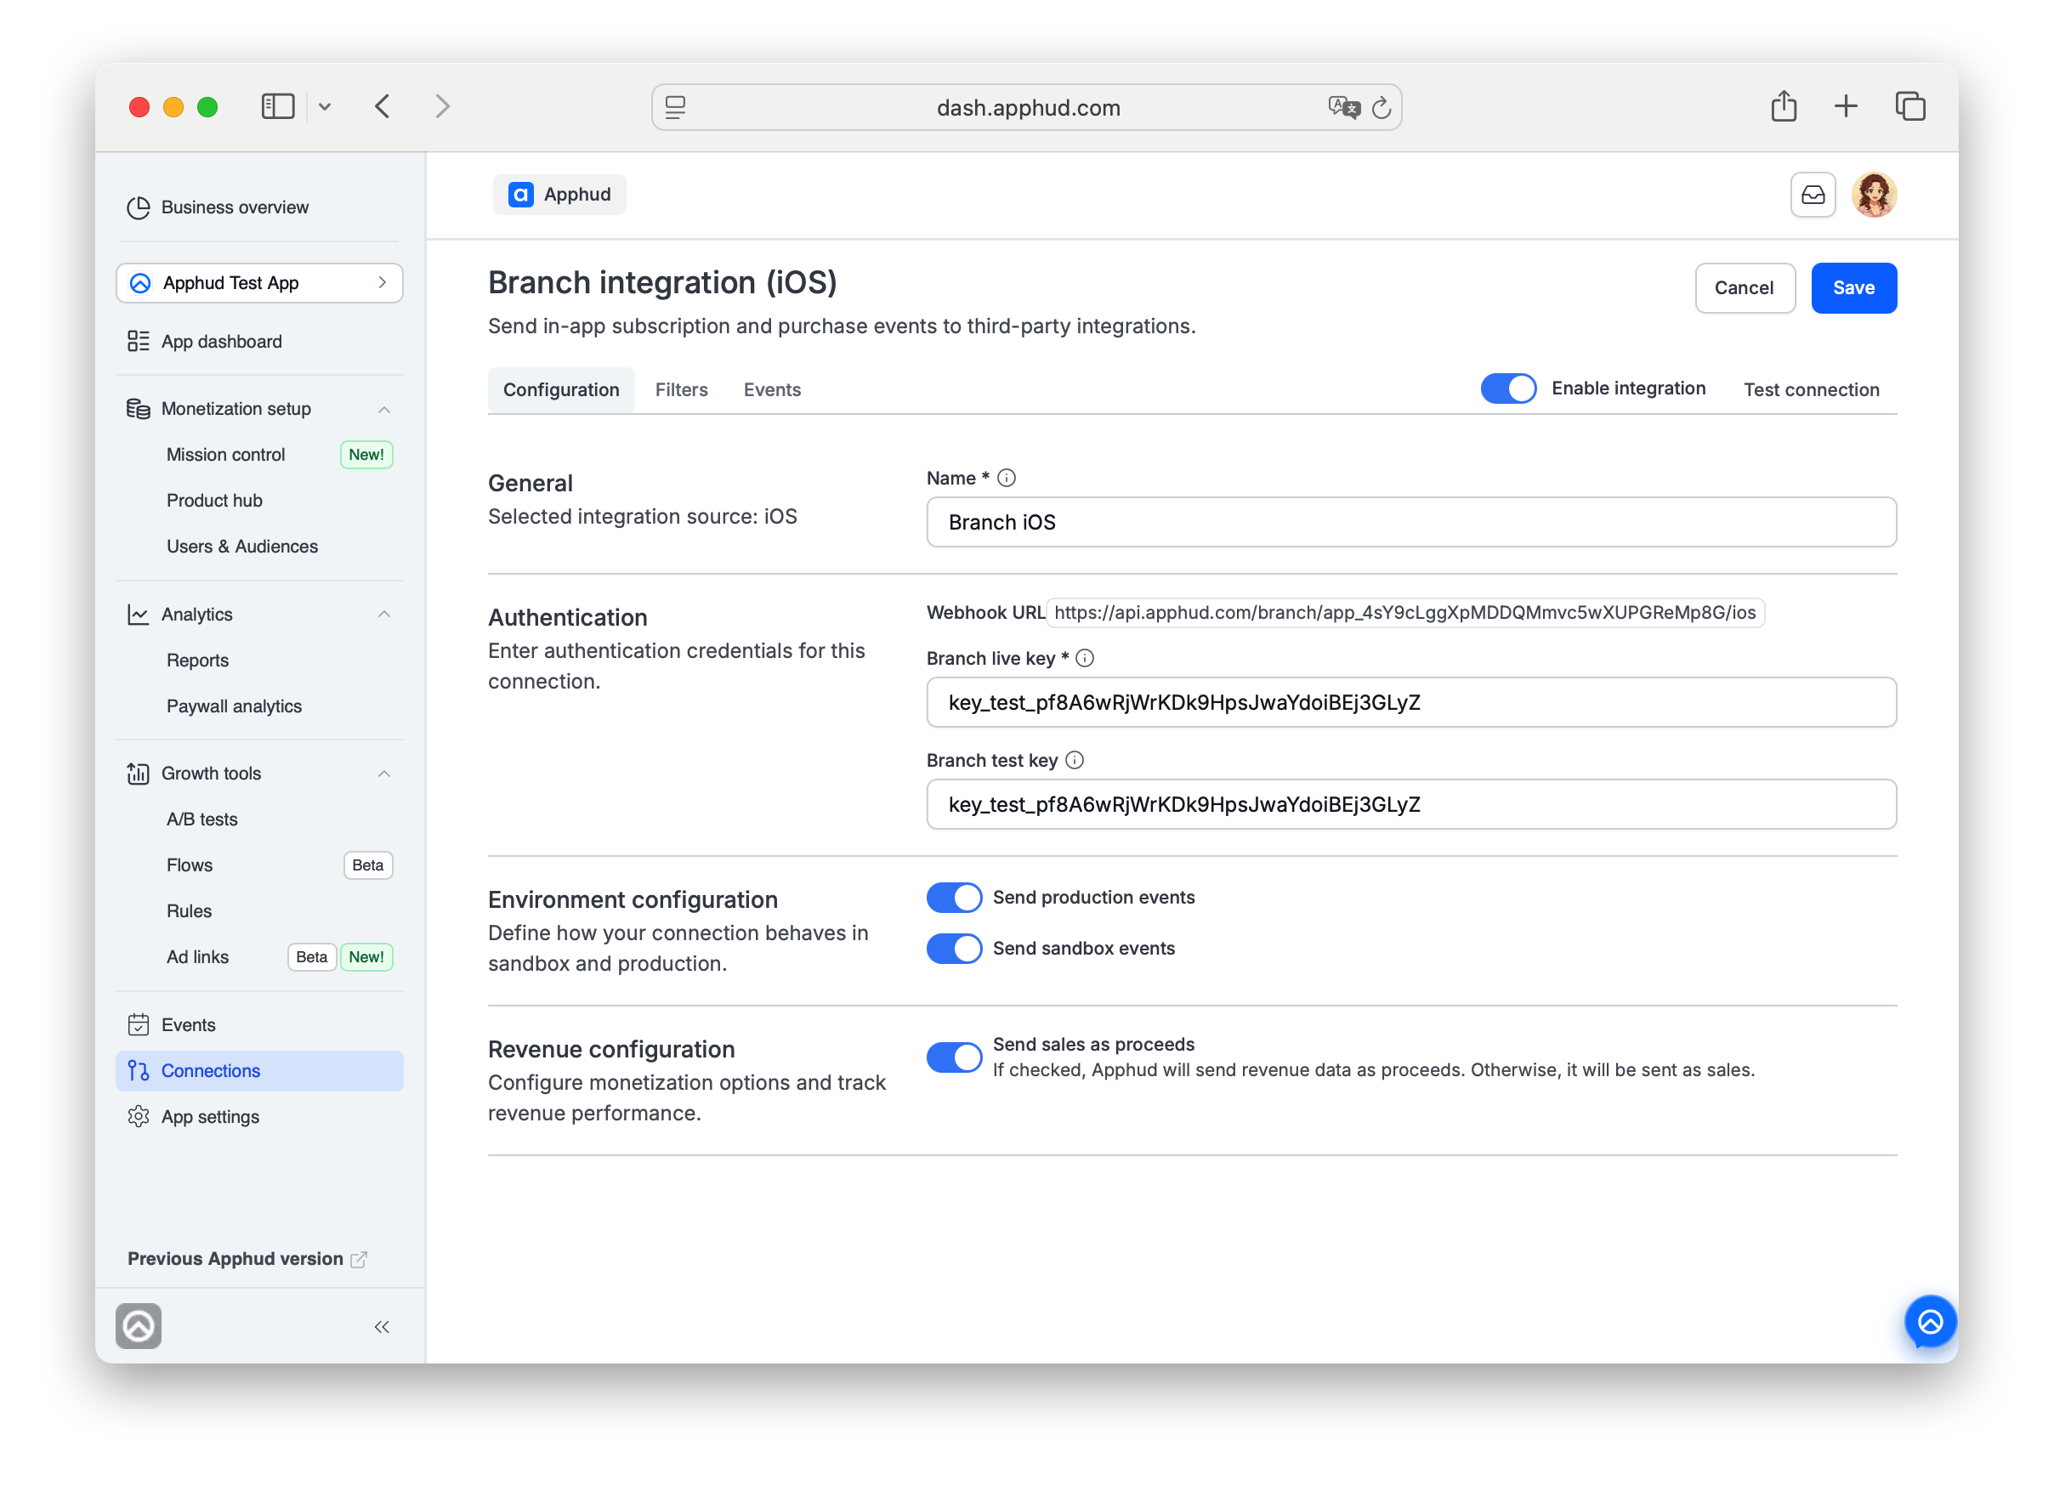
Task: Collapse the sidebar with double-chevron icon
Action: [381, 1327]
